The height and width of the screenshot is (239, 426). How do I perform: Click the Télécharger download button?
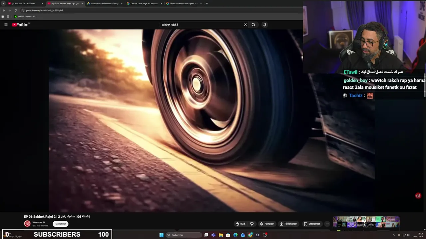(x=288, y=224)
